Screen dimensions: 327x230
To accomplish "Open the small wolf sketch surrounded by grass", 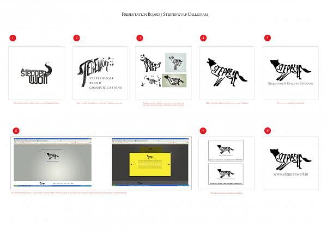I will 151,81.
